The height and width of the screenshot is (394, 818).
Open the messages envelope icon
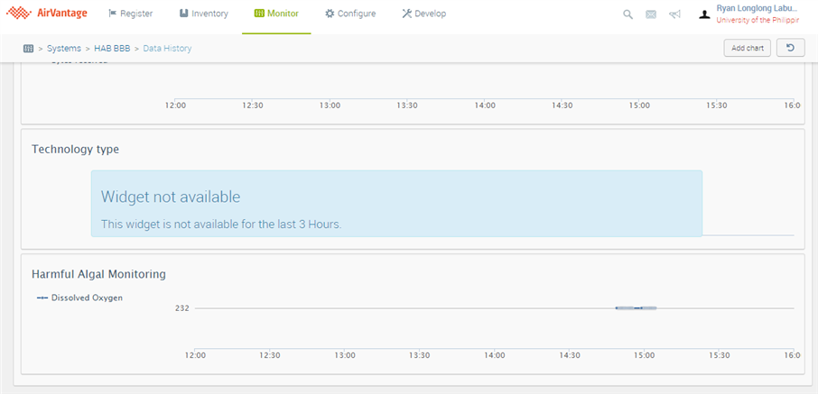(x=651, y=14)
